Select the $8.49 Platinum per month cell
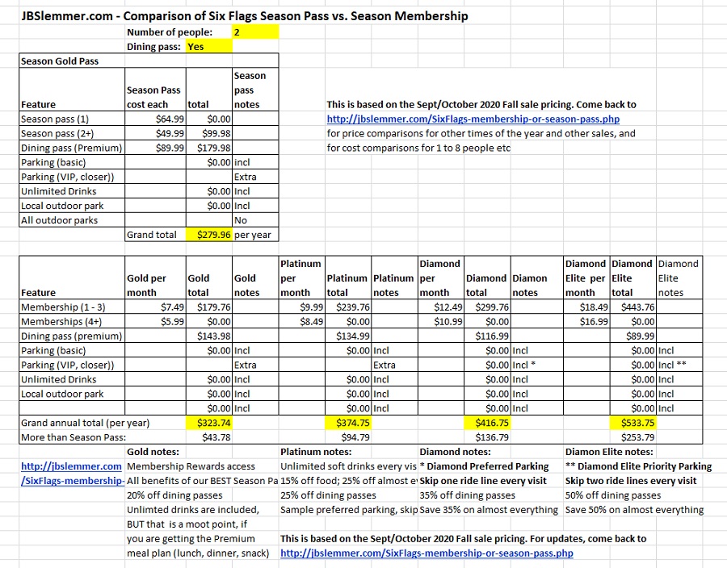This screenshot has width=727, height=568. pyautogui.click(x=302, y=321)
